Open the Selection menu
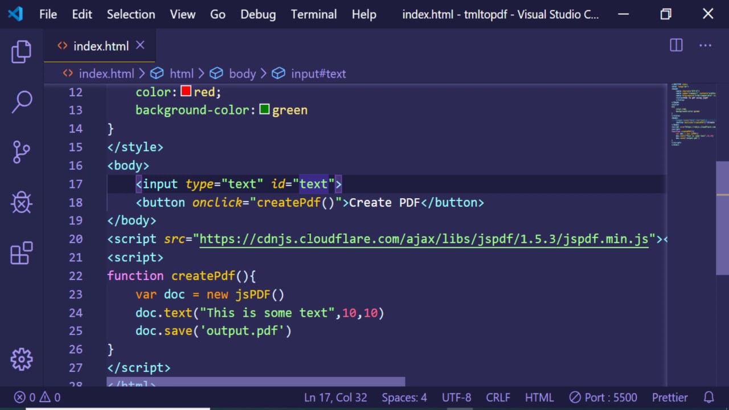This screenshot has width=729, height=410. 131,14
